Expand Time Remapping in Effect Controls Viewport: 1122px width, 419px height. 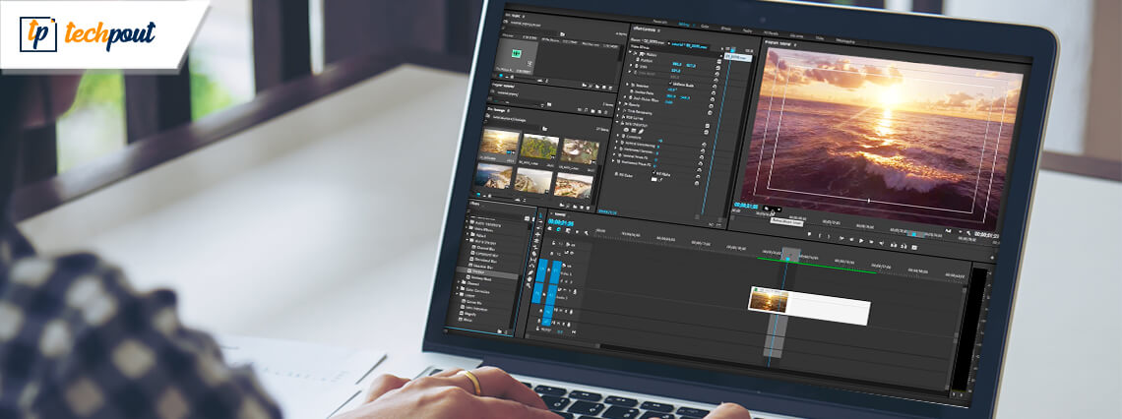tap(620, 110)
